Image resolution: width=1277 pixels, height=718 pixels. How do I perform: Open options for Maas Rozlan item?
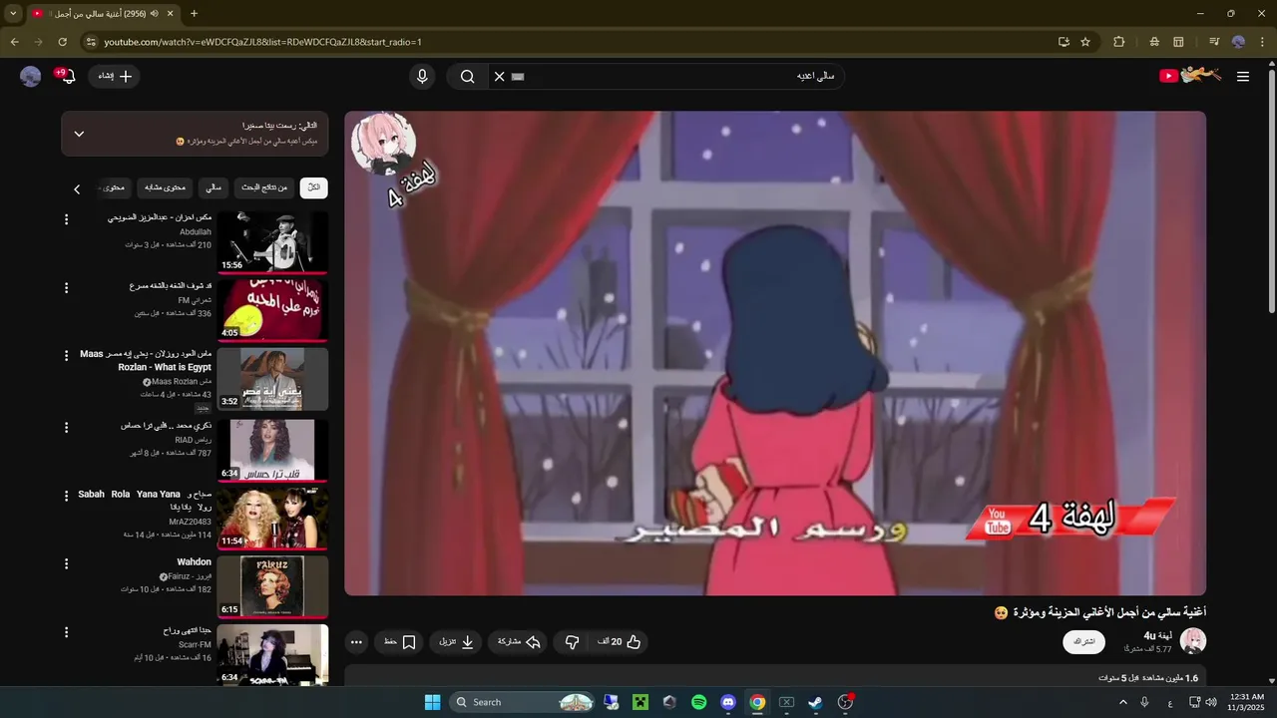point(67,355)
